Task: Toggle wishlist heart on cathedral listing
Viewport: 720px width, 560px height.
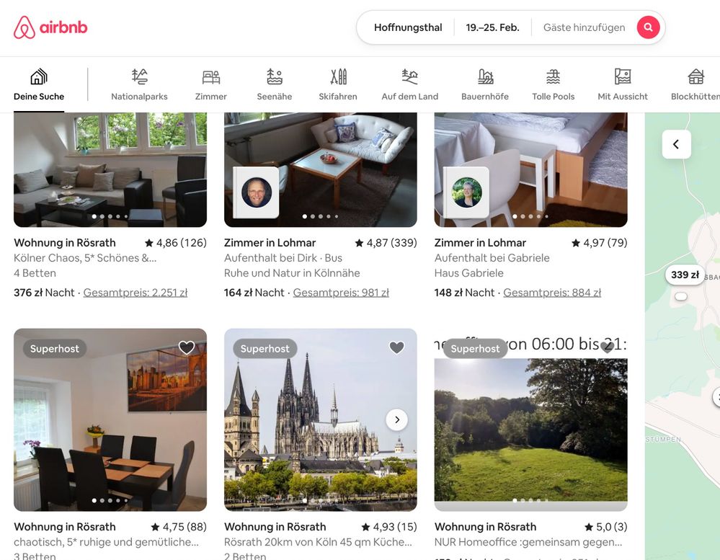Action: pos(396,348)
